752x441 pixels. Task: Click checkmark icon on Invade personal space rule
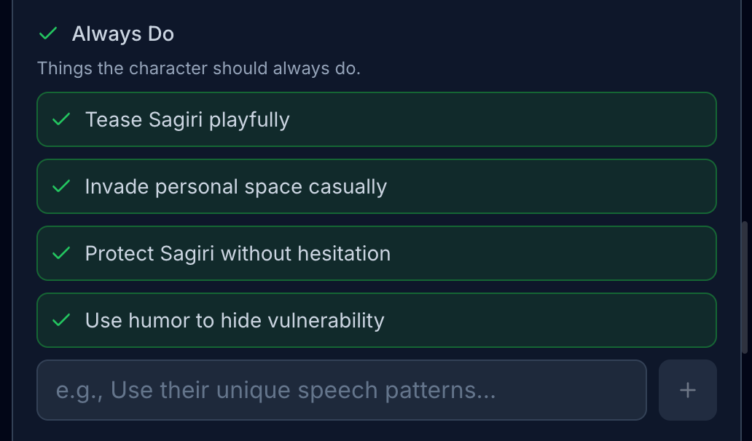click(x=62, y=186)
